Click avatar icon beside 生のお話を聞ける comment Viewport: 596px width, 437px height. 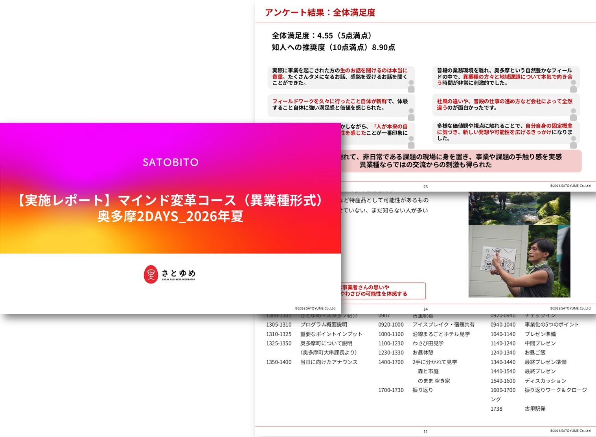tap(411, 86)
